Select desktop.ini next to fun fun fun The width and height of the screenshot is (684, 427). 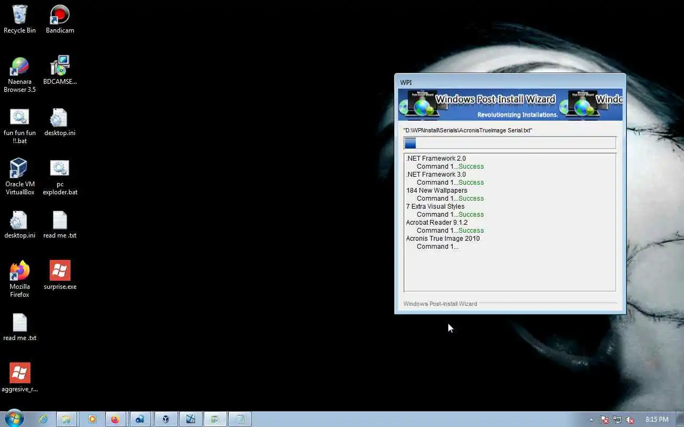[60, 122]
